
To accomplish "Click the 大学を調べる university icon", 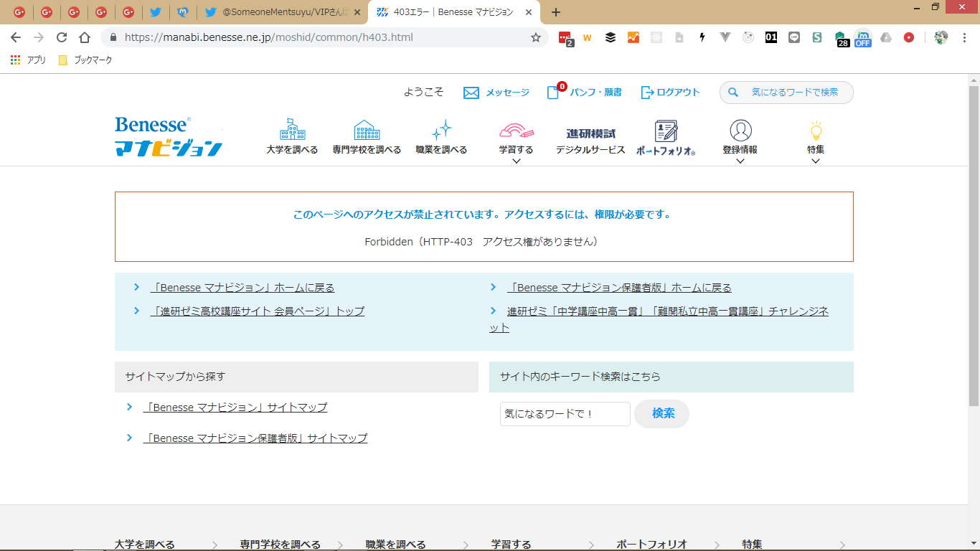I will [292, 130].
